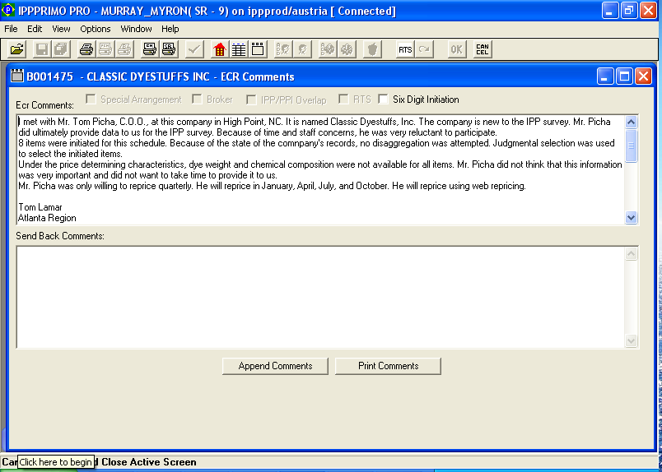Click the OK toolbar button
Viewport: 662px width, 472px height.
tap(456, 49)
